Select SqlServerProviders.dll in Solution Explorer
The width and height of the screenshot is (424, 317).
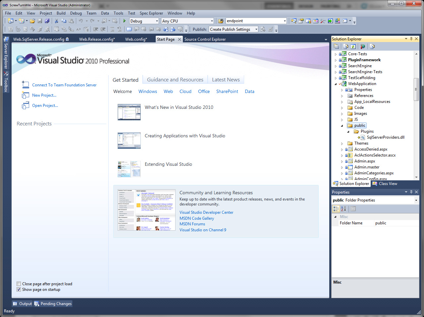pyautogui.click(x=386, y=137)
